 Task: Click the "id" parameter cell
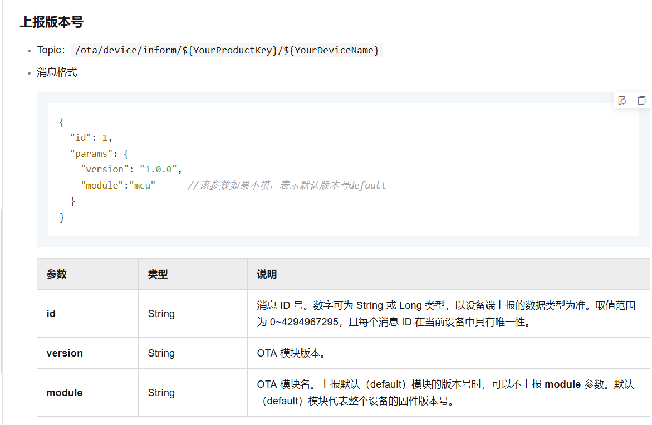(x=88, y=314)
